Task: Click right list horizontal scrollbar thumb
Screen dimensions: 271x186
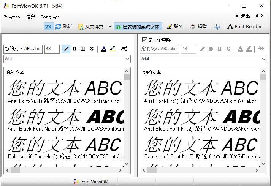Action: [x=152, y=170]
